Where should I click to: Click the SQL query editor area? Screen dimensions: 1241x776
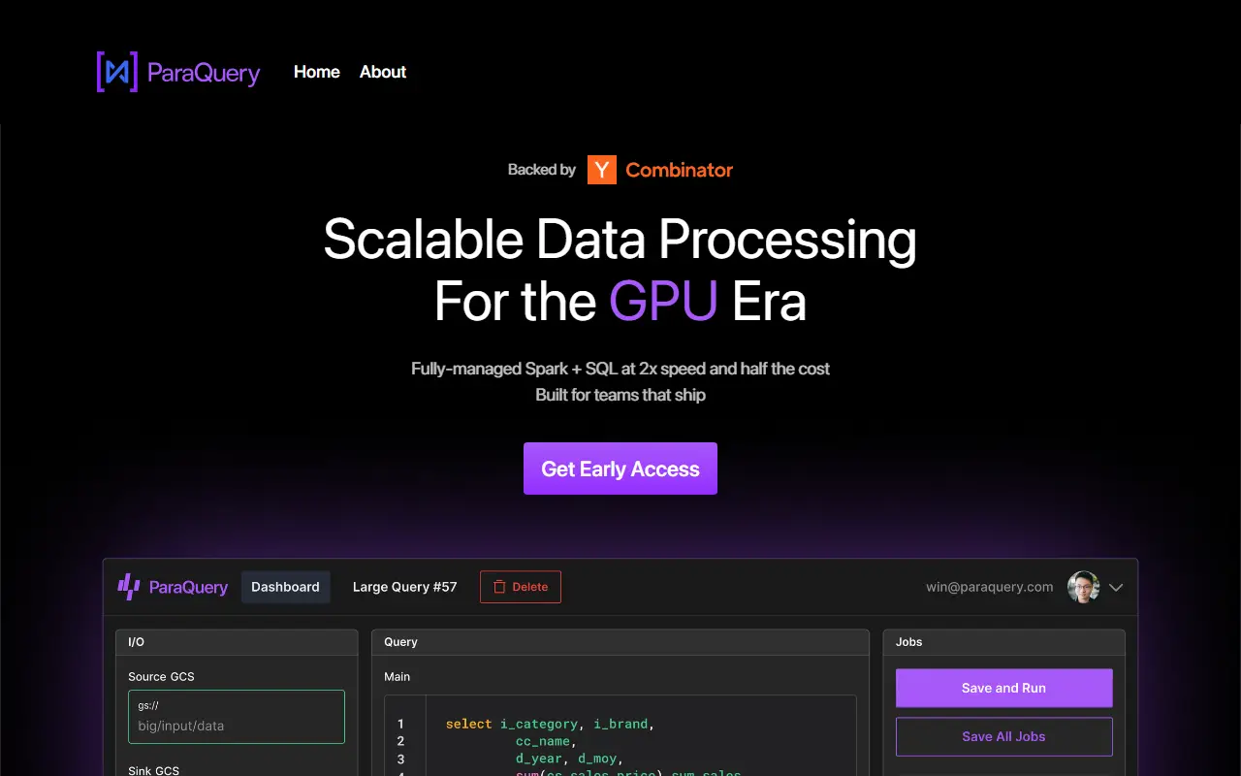620,735
